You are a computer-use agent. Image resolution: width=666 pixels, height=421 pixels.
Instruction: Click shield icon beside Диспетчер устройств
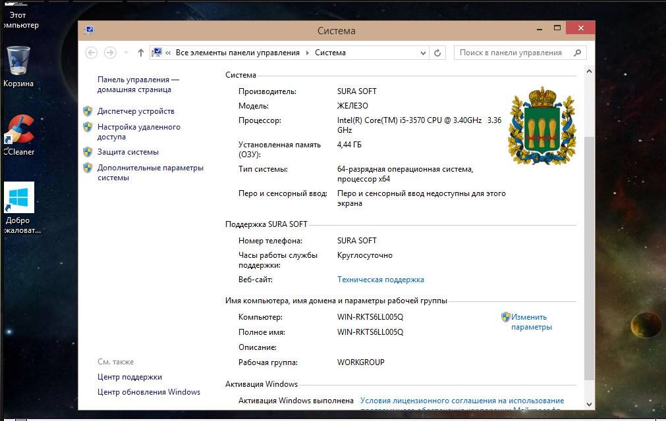coord(88,111)
